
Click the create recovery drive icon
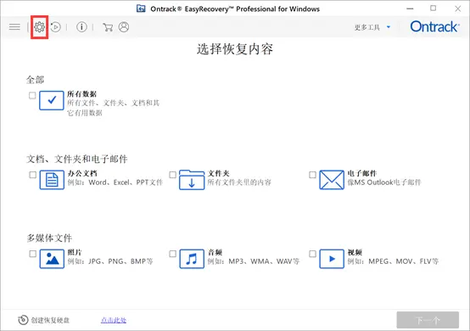coord(23,320)
